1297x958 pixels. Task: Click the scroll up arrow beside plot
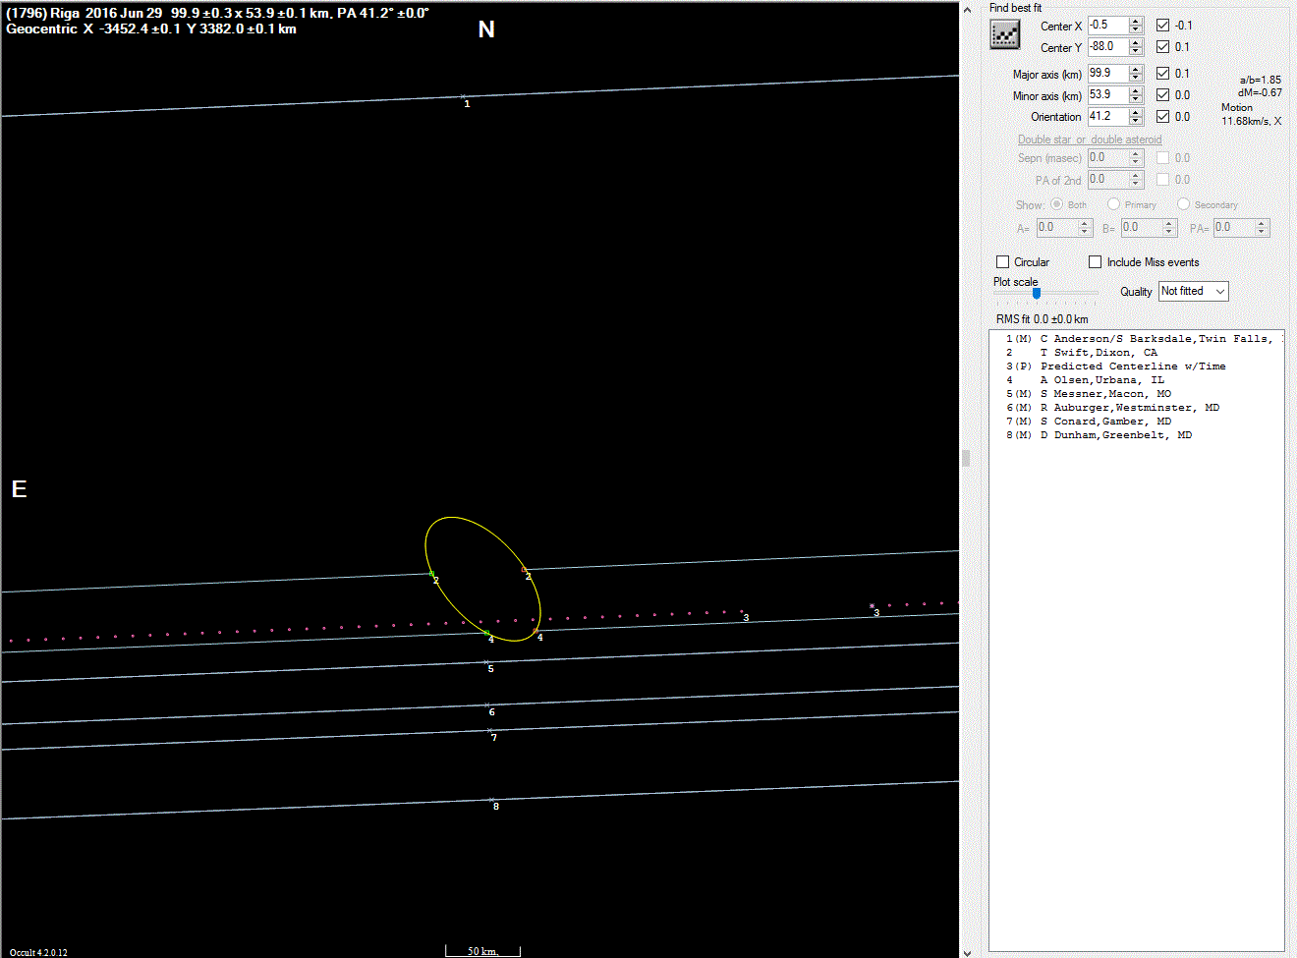[x=967, y=9]
